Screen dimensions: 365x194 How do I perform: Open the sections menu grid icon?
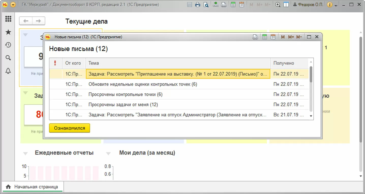point(8,19)
